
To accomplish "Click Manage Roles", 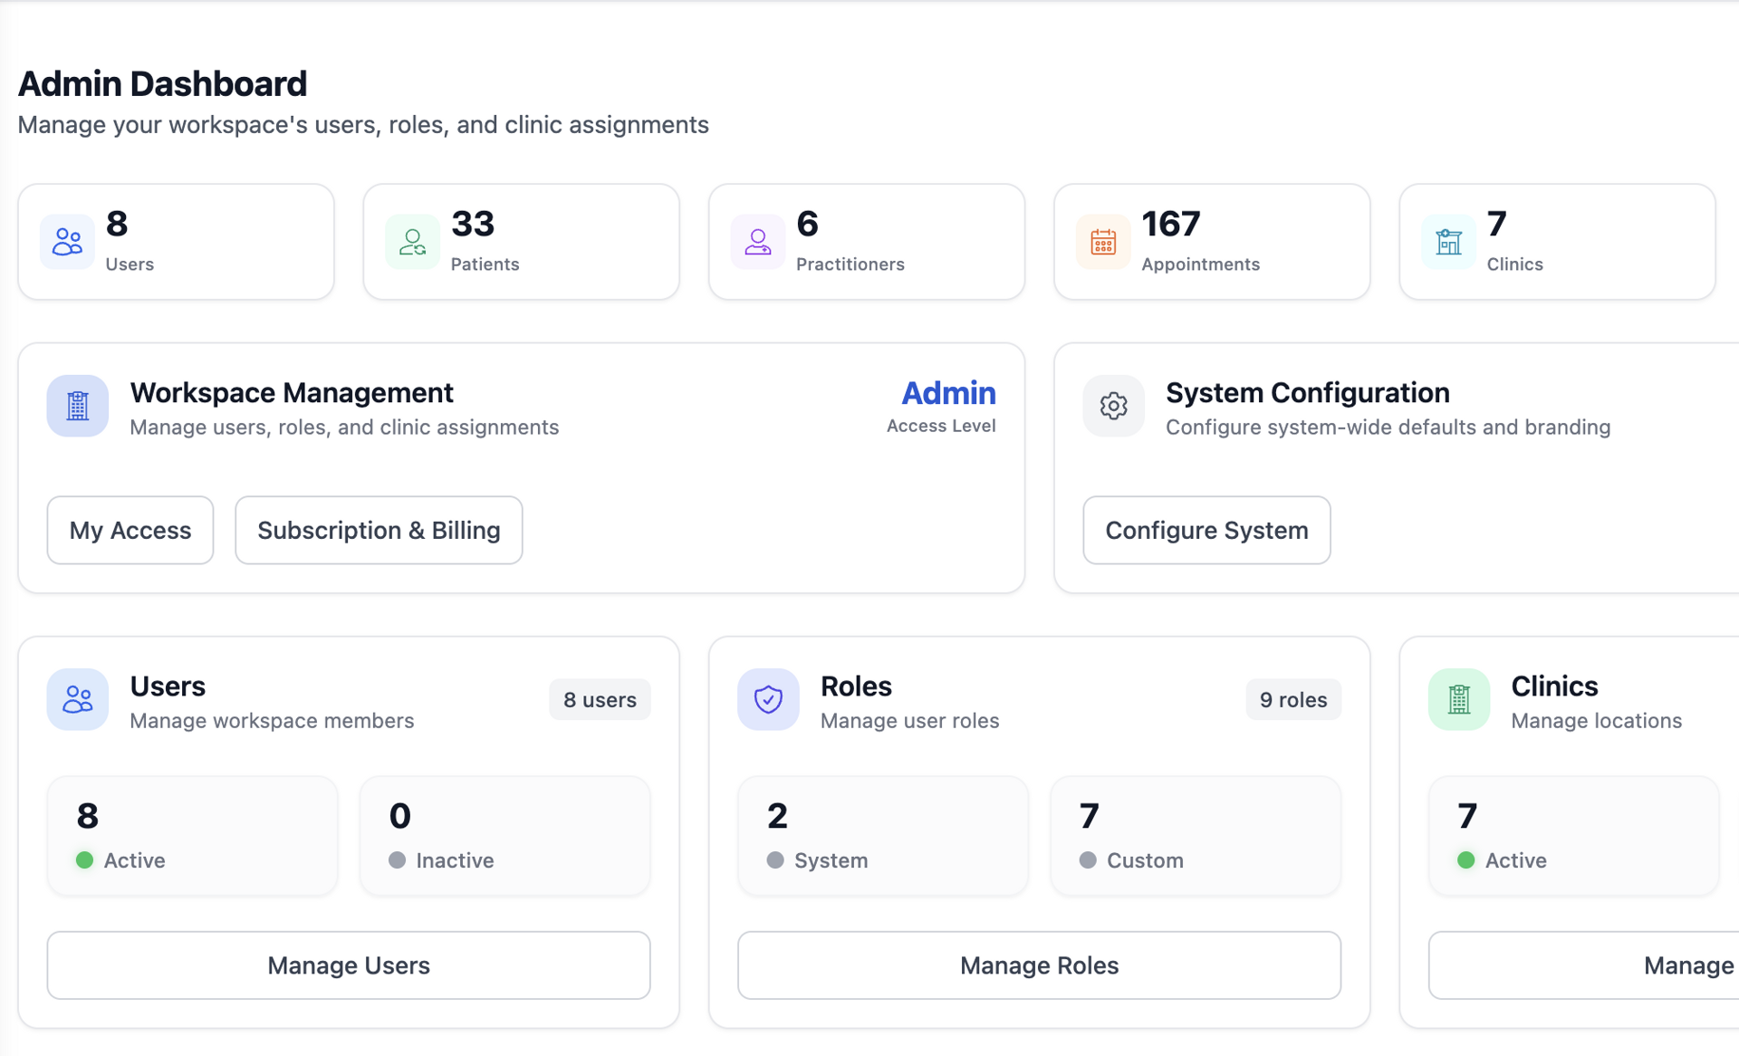I will tap(1039, 965).
